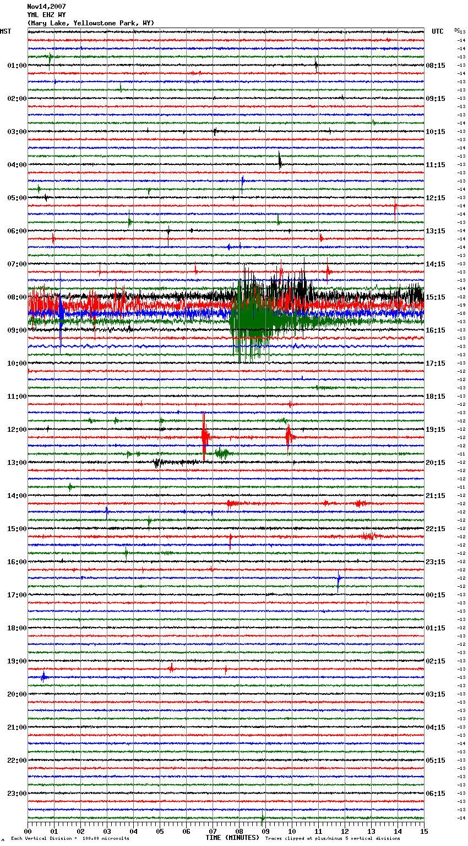Click the 10:15 UTC time label

point(436,132)
